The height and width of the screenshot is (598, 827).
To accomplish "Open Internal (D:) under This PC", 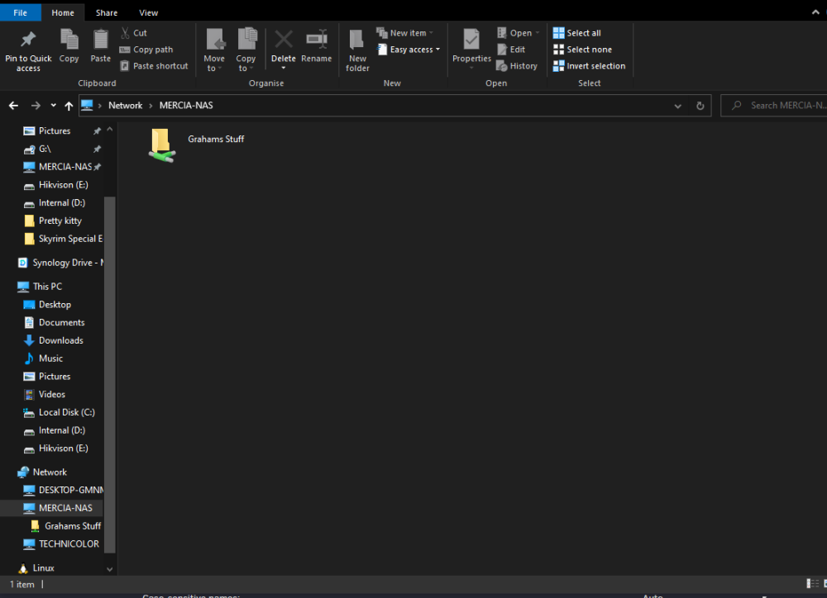I will point(62,430).
